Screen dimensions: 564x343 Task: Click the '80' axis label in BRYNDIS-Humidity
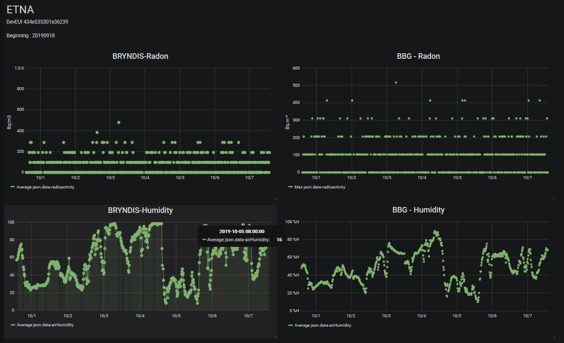[11, 240]
